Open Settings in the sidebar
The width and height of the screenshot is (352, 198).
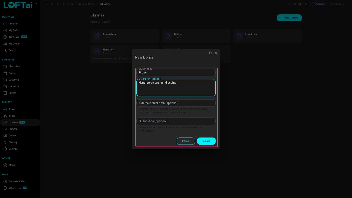20,149
